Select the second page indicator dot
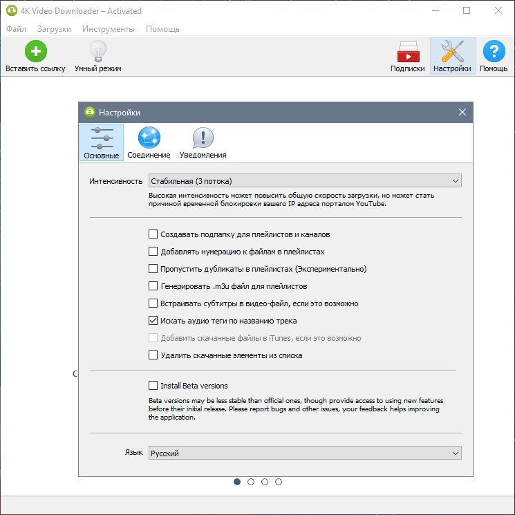Viewport: 515px width, 515px height. [251, 482]
